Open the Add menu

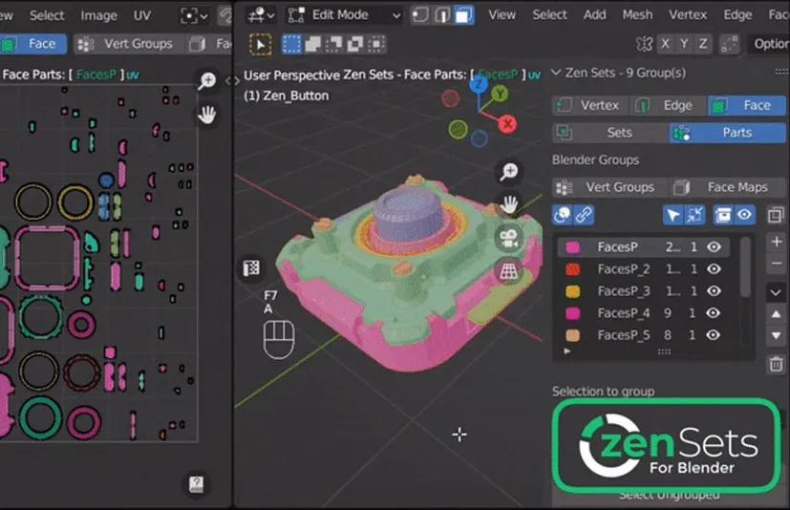coord(595,15)
